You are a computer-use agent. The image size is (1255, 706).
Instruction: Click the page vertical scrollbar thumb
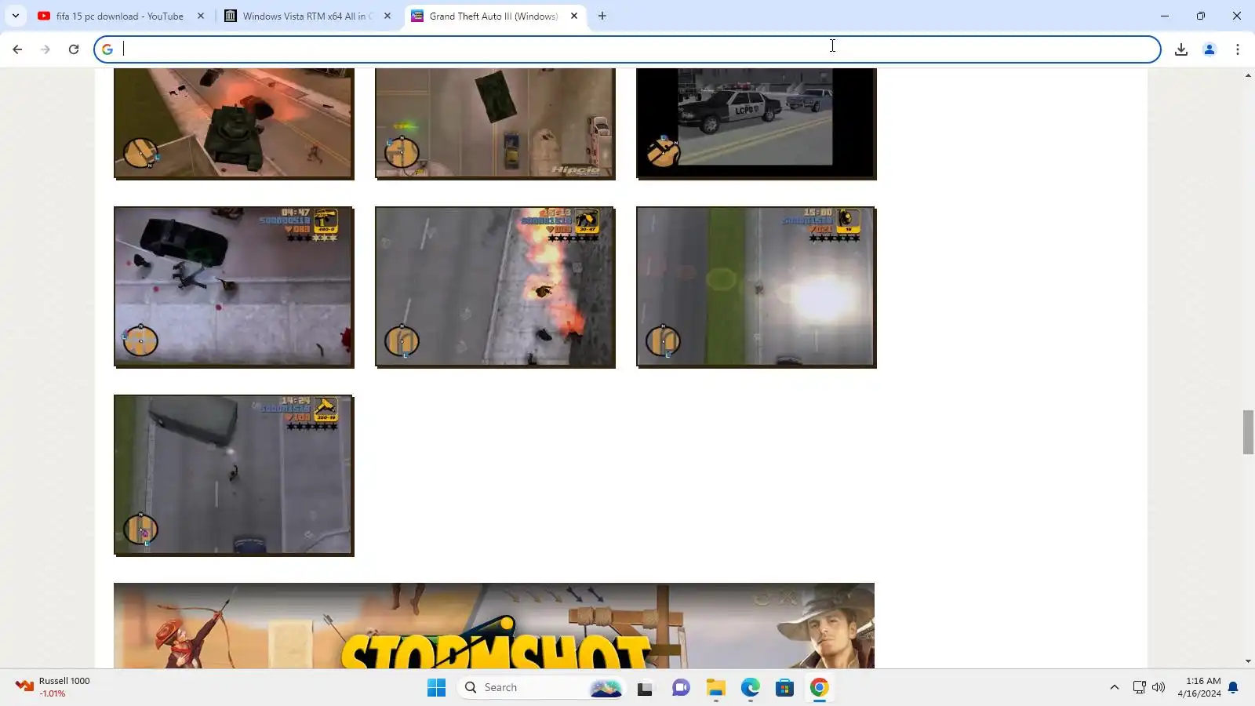[x=1248, y=431]
